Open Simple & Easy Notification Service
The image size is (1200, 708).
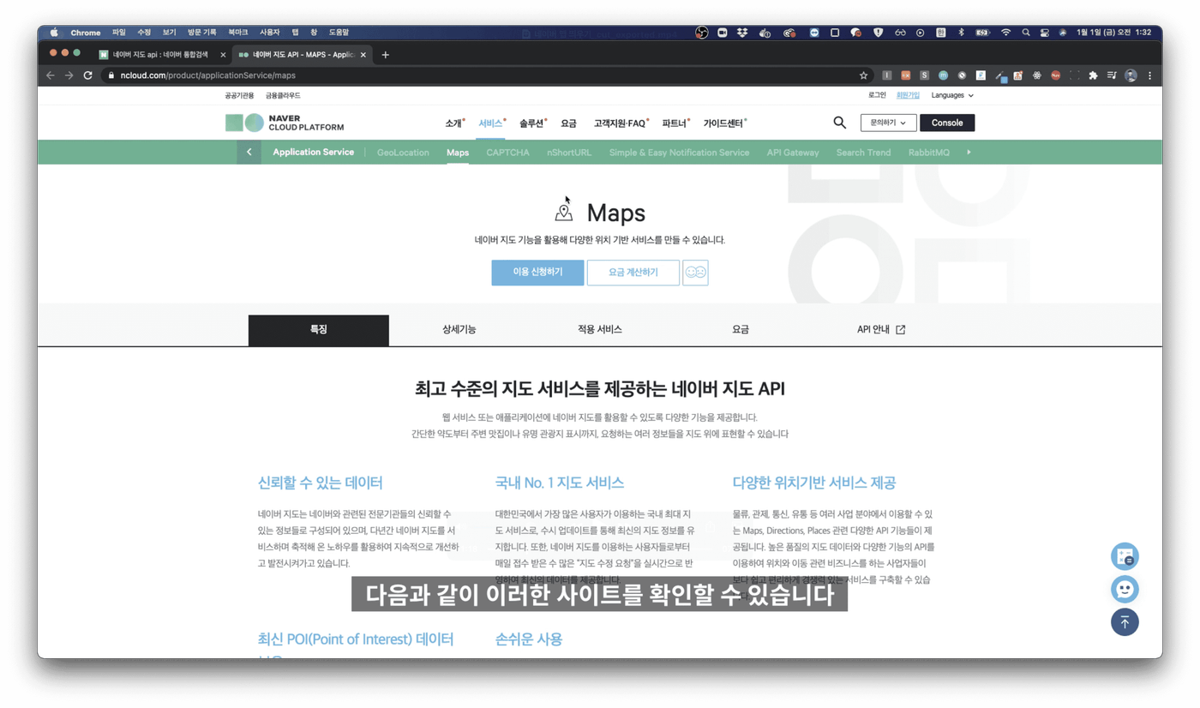point(679,153)
